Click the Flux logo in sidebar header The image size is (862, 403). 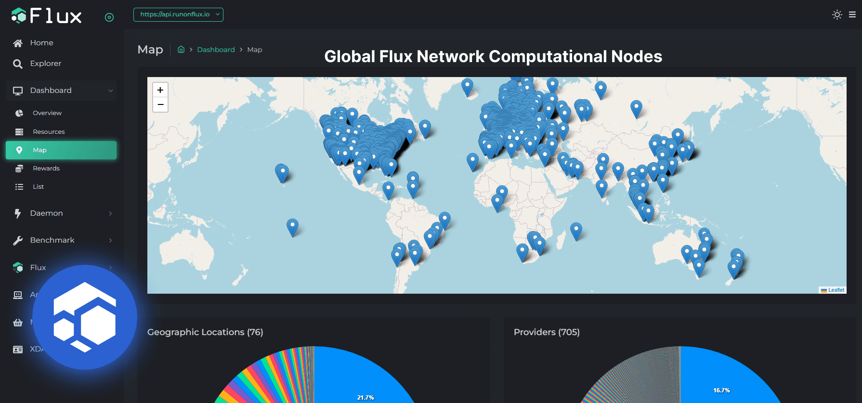pyautogui.click(x=47, y=16)
